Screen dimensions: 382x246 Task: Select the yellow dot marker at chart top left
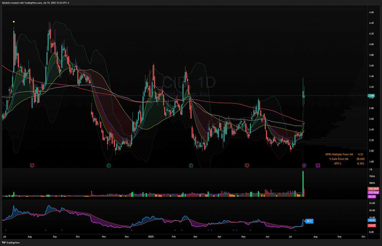tap(14, 22)
